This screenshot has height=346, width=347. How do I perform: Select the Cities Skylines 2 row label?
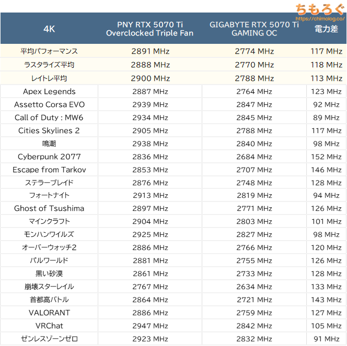(x=49, y=130)
